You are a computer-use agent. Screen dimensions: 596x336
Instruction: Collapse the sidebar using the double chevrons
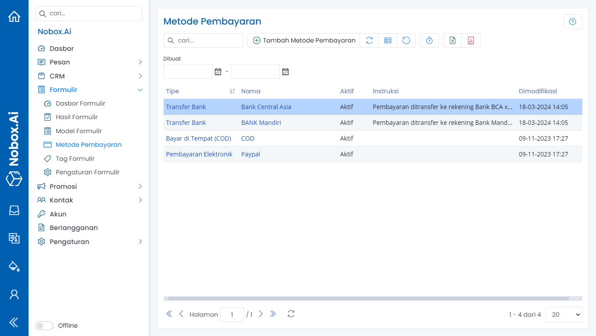[14, 322]
